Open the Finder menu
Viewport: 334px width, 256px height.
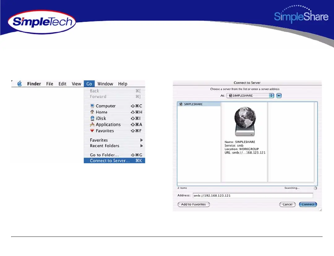click(34, 84)
